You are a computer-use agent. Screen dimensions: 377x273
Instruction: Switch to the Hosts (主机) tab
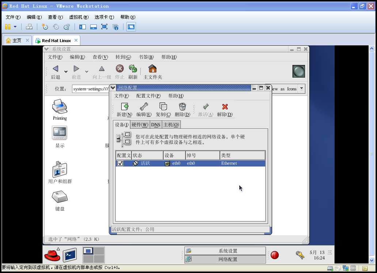tap(171, 124)
